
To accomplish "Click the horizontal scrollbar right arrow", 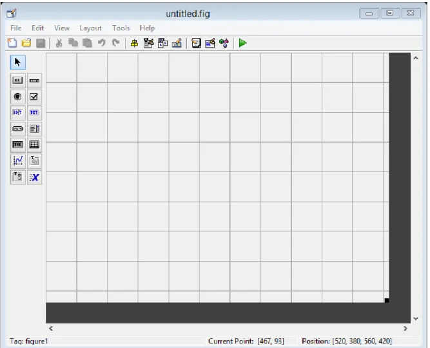I will click(x=406, y=328).
